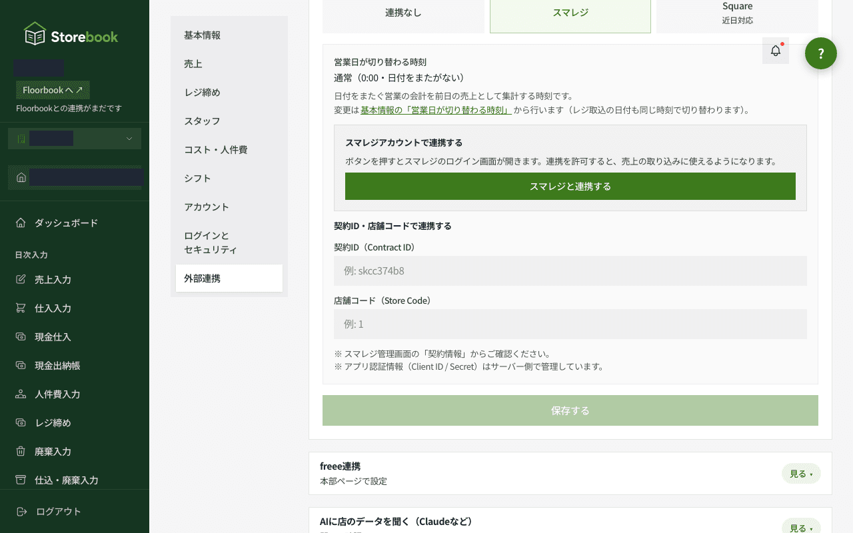
Task: Click the home icon in store selector
Action: point(21,177)
